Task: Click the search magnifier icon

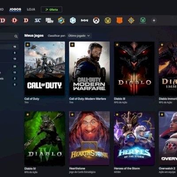Action: pyautogui.click(x=16, y=36)
